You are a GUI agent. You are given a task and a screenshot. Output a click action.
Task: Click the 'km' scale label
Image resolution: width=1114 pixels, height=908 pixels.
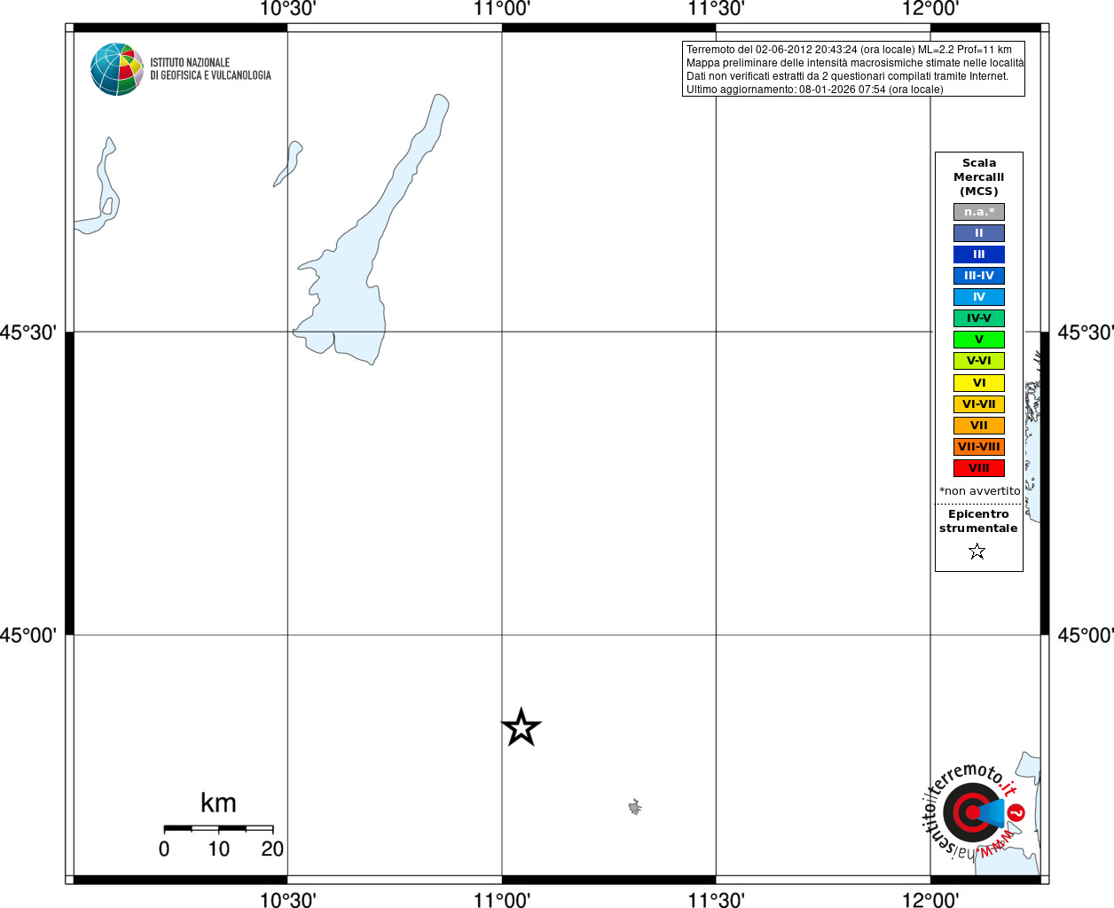click(218, 803)
